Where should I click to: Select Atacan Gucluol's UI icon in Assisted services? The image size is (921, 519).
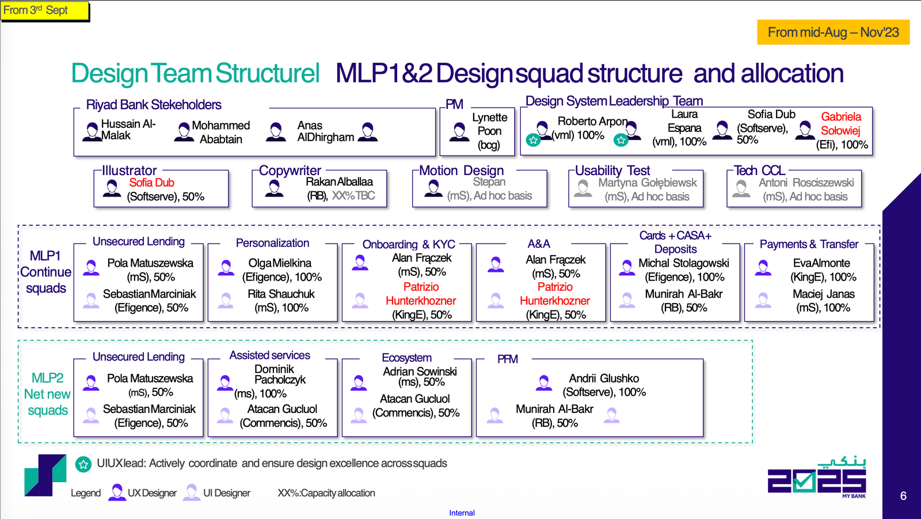coord(225,415)
